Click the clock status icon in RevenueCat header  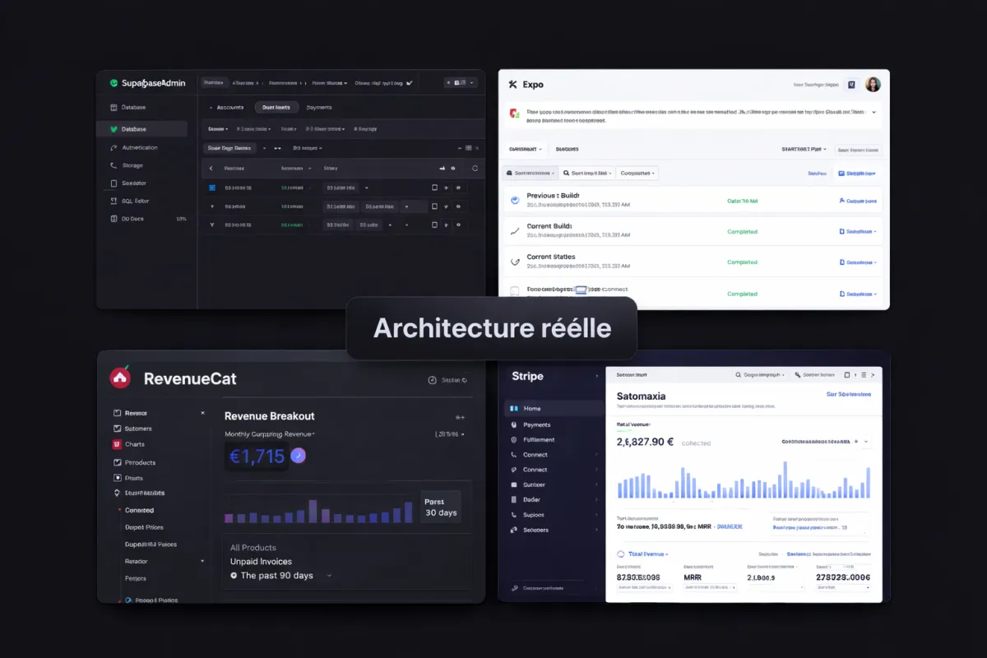(433, 380)
